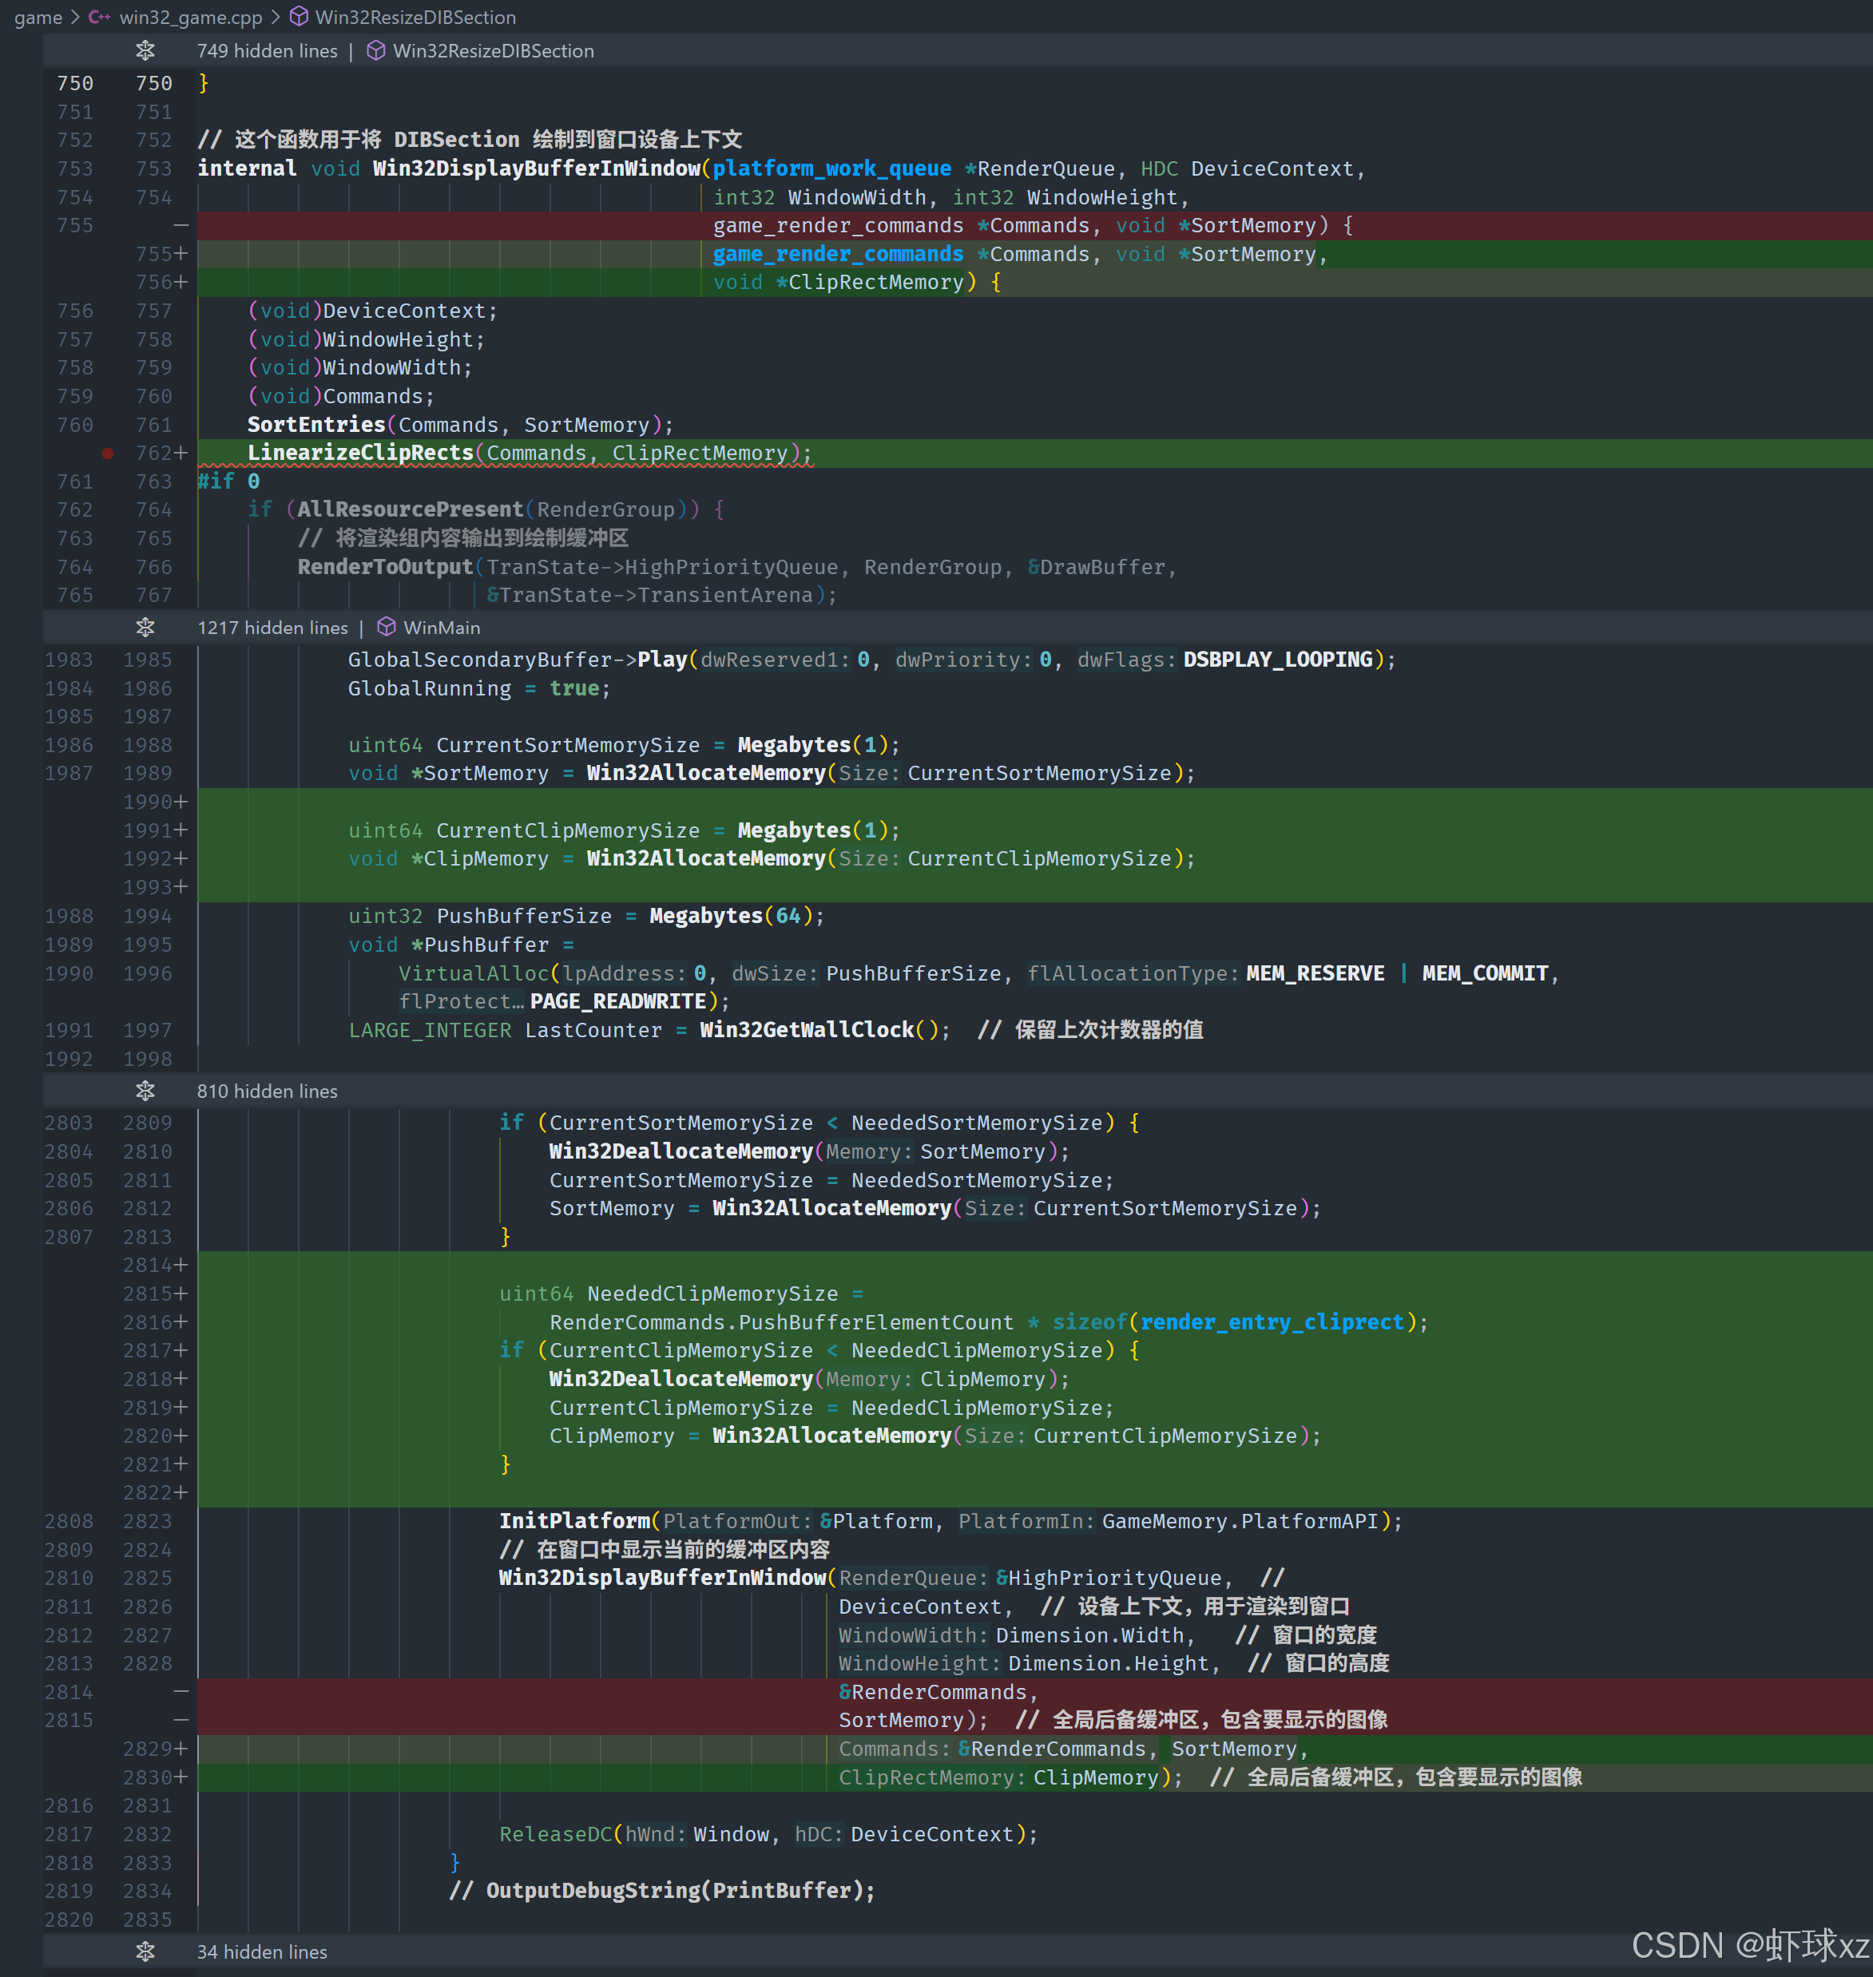Screen dimensions: 1873x1977
Task: Click the 1217 hidden lines unfold icon
Action: click(145, 628)
